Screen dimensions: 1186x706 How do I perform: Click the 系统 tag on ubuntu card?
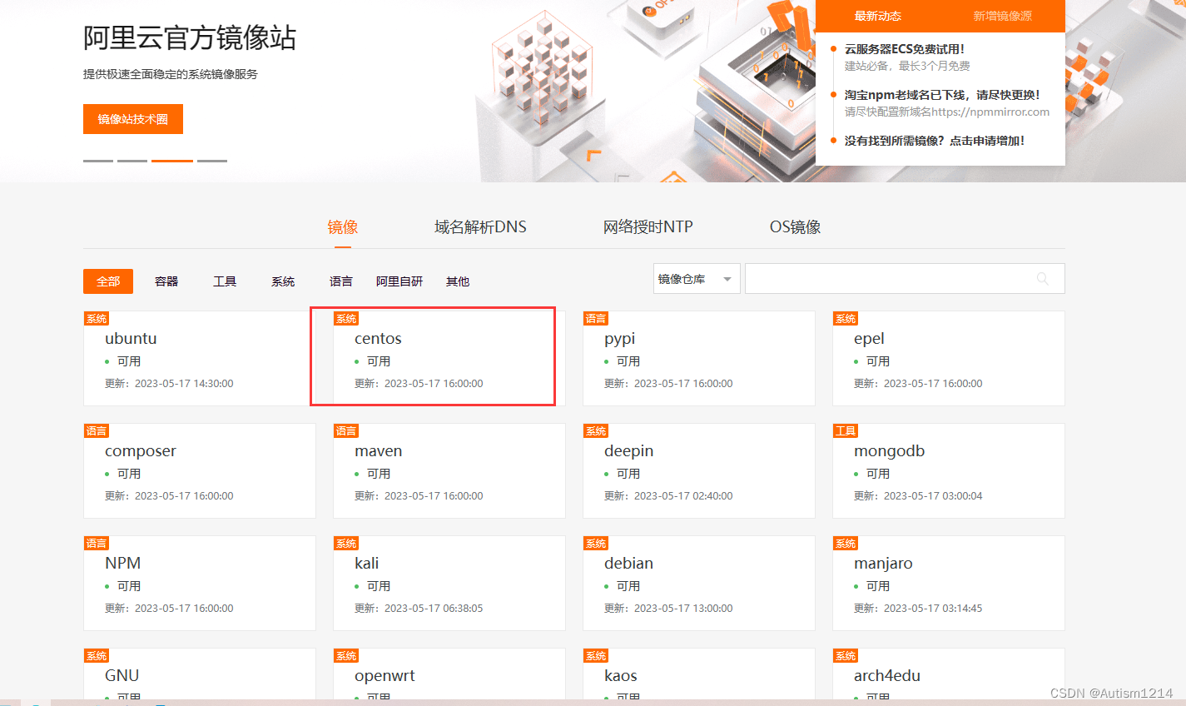pyautogui.click(x=97, y=319)
